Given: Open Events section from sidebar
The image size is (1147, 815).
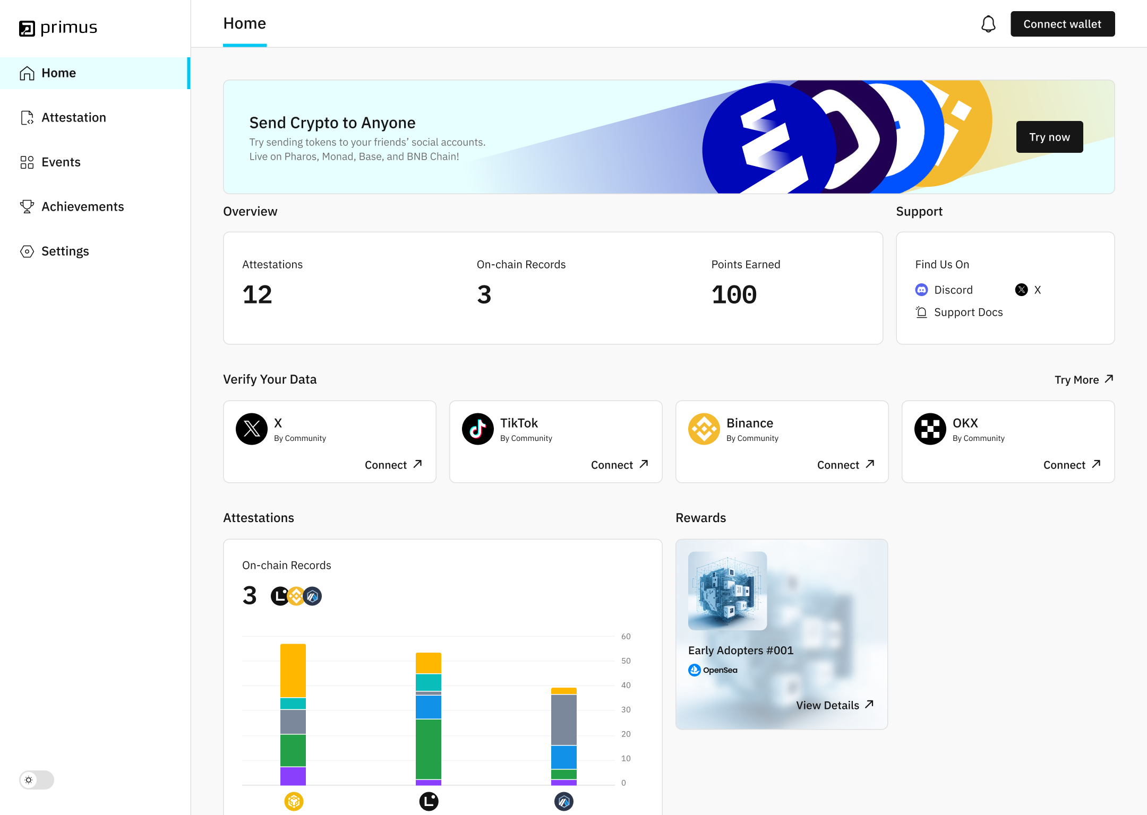Looking at the screenshot, I should [x=61, y=162].
